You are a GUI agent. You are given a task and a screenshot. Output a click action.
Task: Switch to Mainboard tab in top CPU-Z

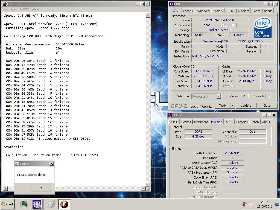coord(203,11)
